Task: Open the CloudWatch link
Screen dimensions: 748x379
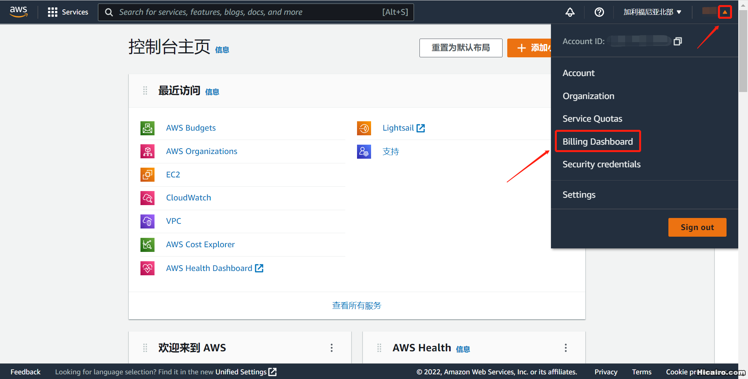Action: pos(188,198)
